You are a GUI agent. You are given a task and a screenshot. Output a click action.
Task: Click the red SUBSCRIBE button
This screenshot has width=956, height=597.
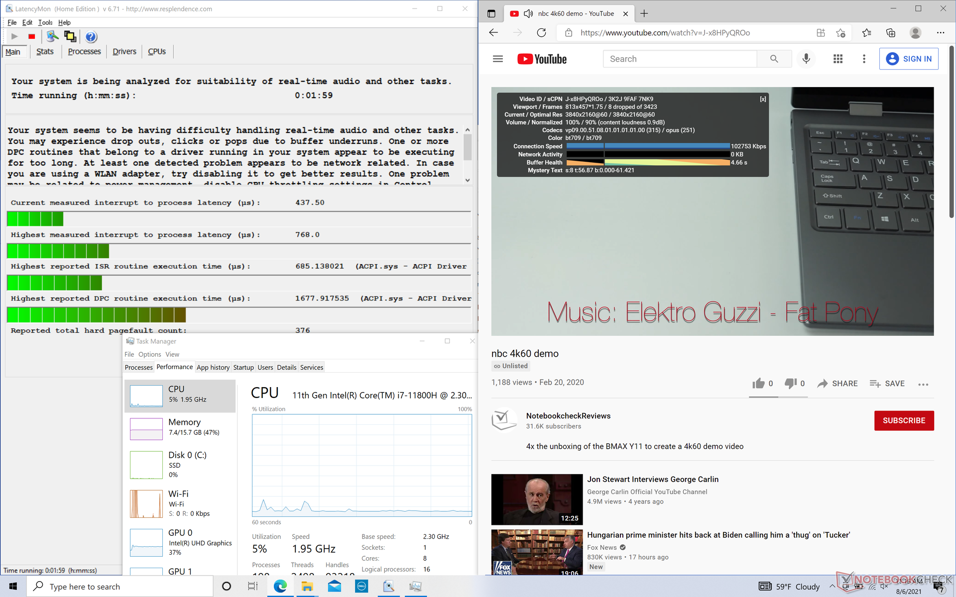coord(904,420)
